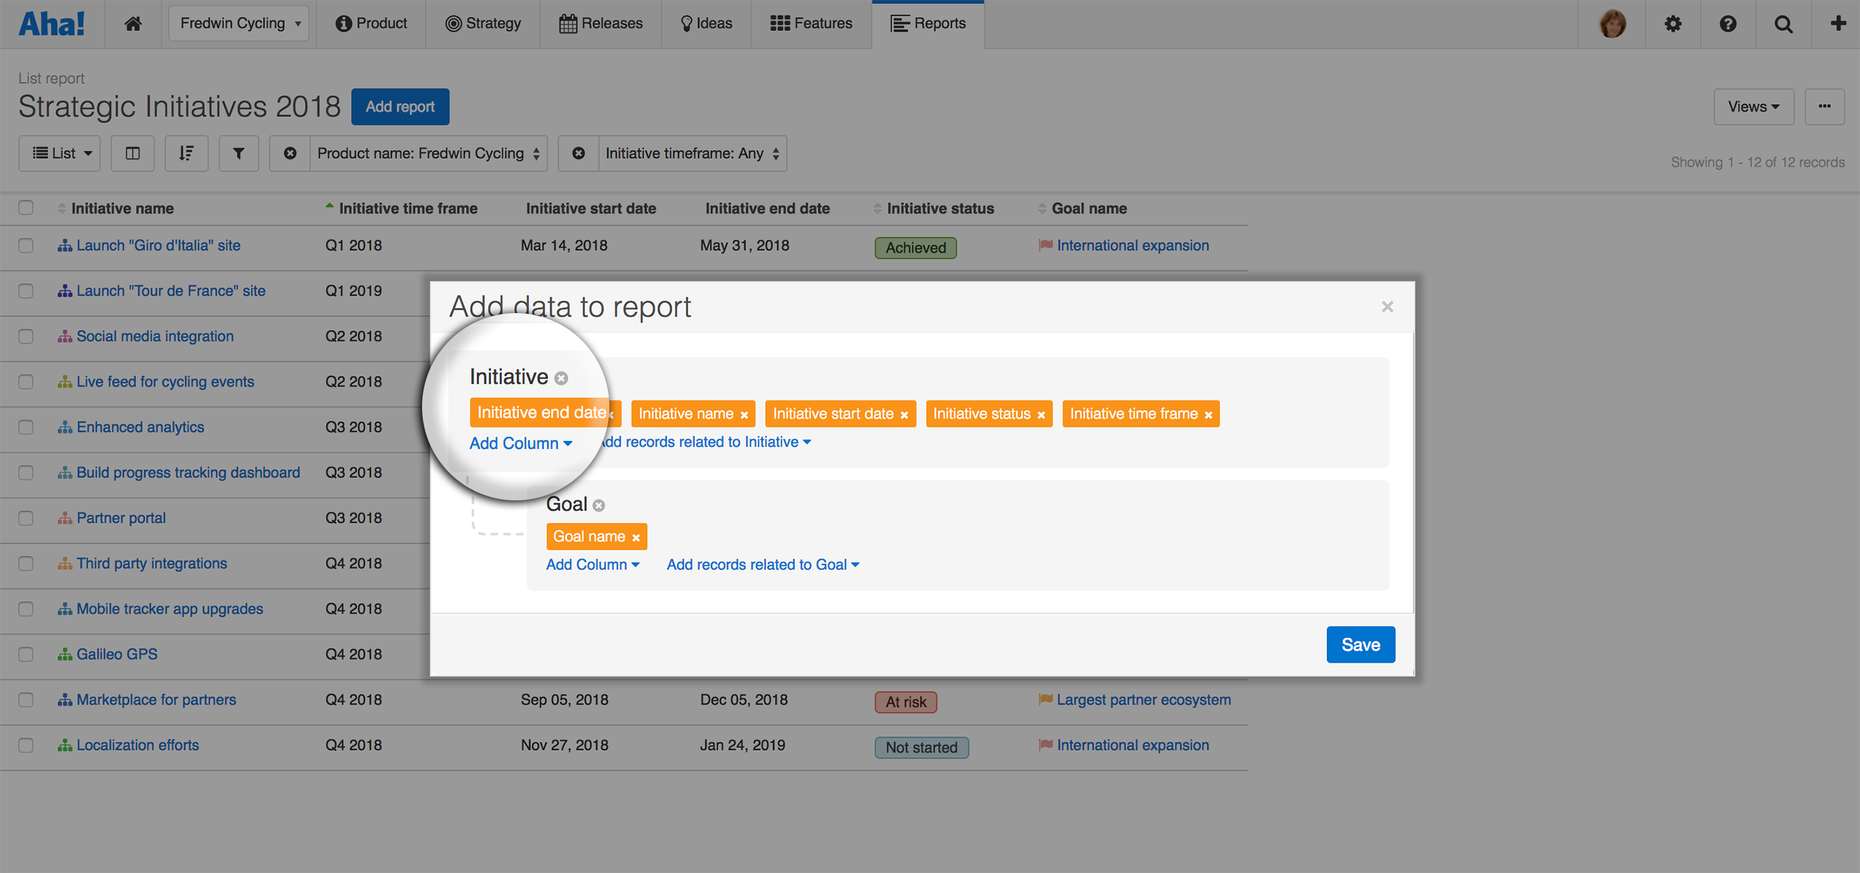Screen dimensions: 1860x873
Task: Check the Marketplace for partners row checkbox
Action: (26, 700)
